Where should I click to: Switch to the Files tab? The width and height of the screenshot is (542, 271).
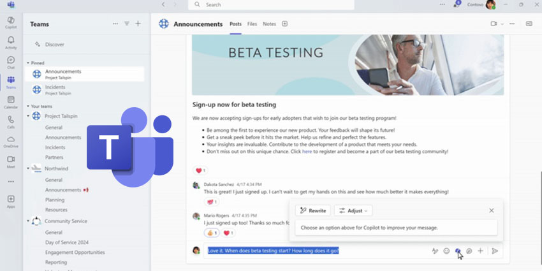click(252, 24)
